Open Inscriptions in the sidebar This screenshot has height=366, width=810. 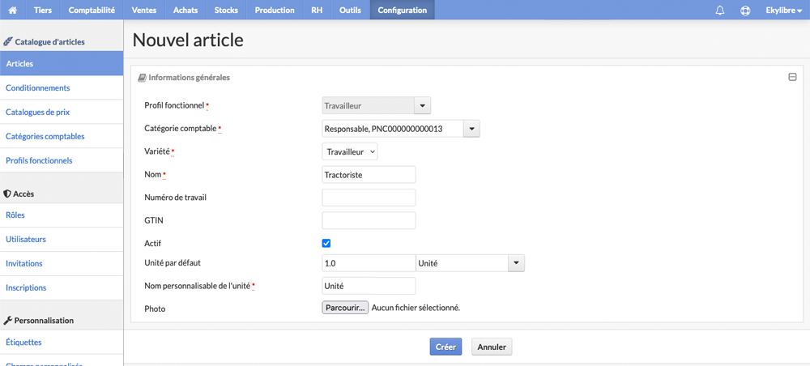pyautogui.click(x=62, y=287)
